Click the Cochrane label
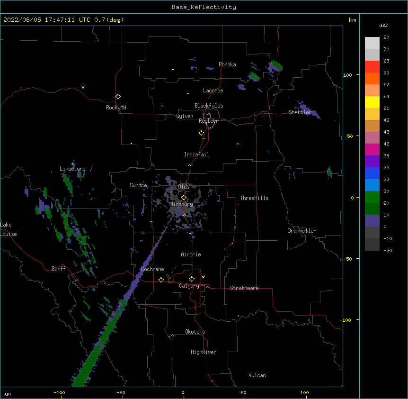The image size is (408, 399). point(152,269)
